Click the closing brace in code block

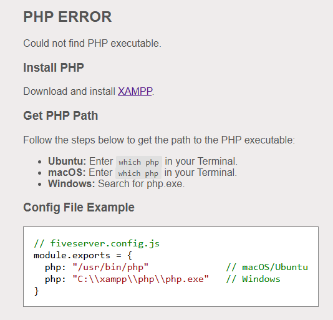(x=36, y=291)
